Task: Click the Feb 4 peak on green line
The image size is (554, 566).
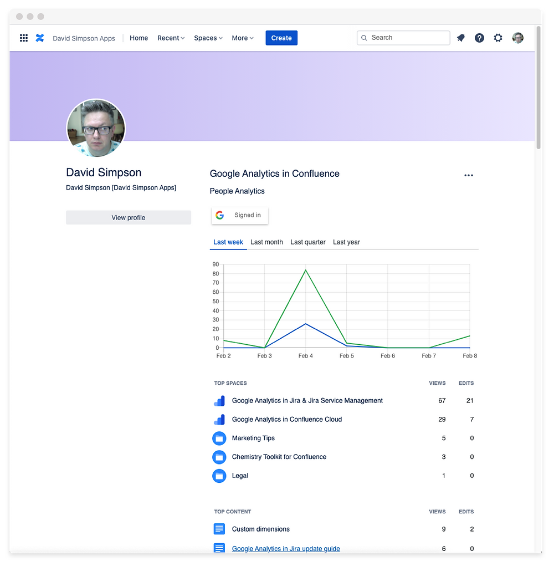Action: click(x=305, y=270)
